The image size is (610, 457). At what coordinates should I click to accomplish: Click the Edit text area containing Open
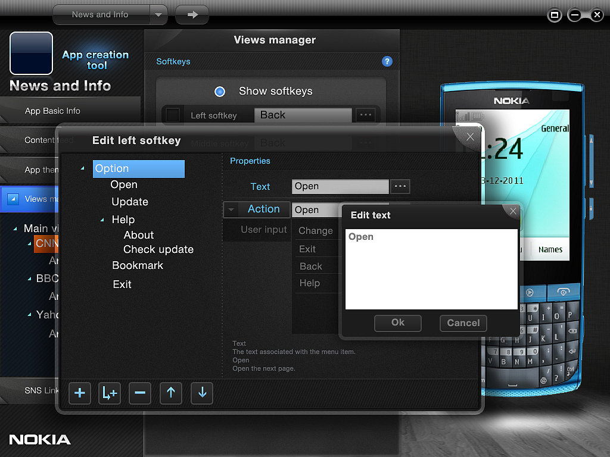tap(431, 269)
